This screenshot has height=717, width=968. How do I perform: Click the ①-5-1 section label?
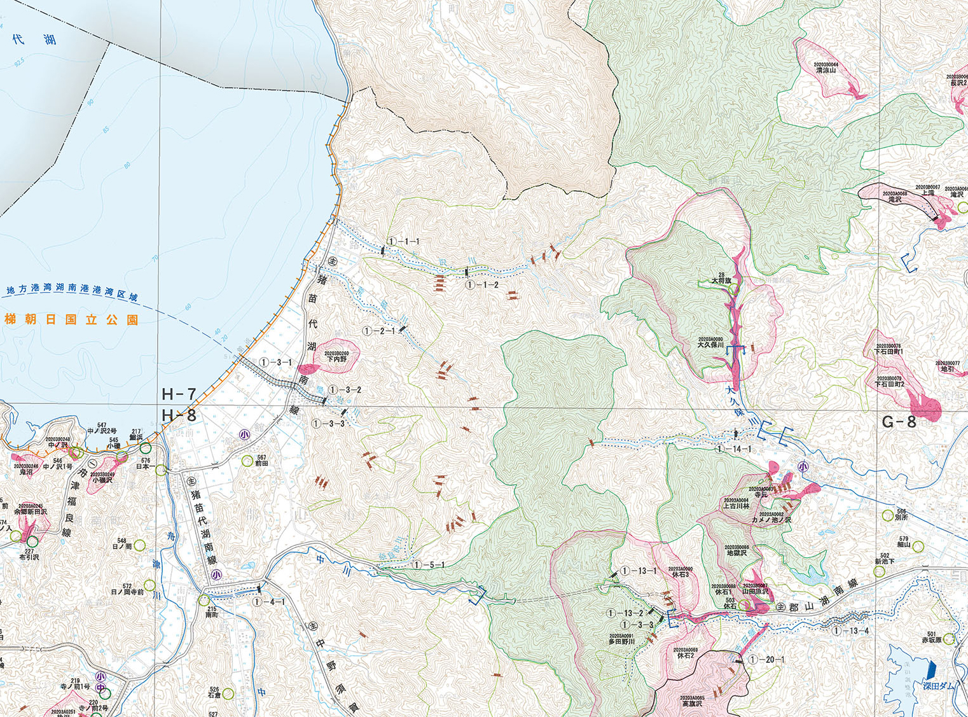click(x=429, y=565)
